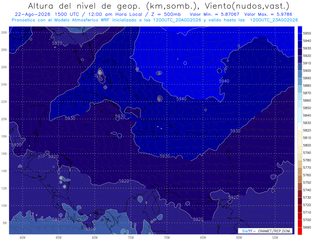The image size is (312, 241).
Task: Click the 5830 legend value
Action: [x=307, y=123]
